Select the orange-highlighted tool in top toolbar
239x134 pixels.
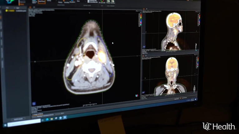tap(41, 2)
